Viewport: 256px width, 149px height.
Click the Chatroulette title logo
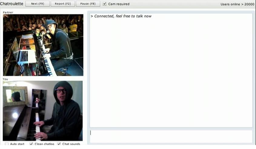(x=12, y=4)
